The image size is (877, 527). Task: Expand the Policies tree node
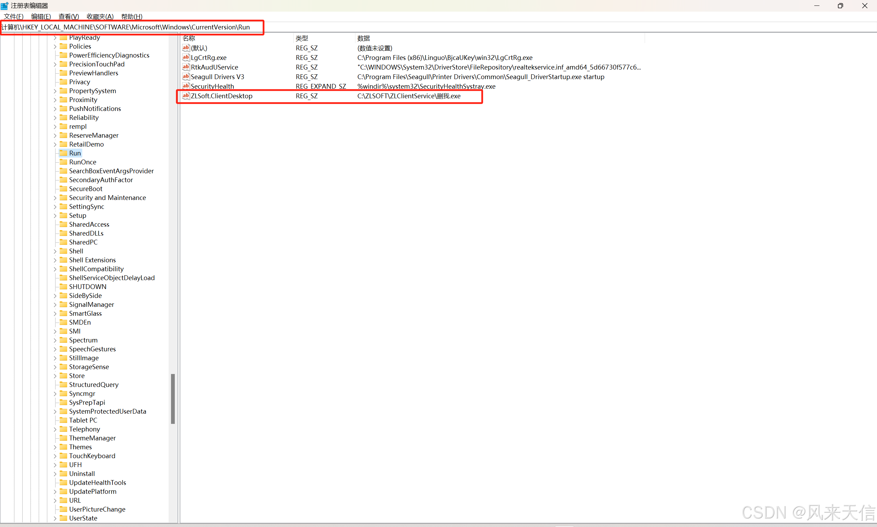pyautogui.click(x=55, y=47)
